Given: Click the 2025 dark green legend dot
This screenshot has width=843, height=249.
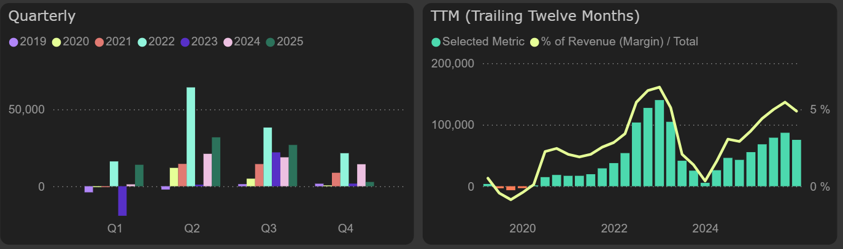Looking at the screenshot, I should [x=271, y=42].
